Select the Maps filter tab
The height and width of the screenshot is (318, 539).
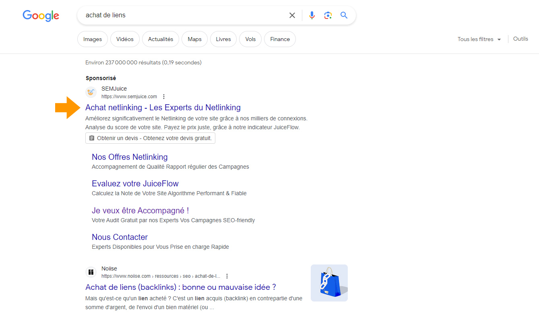(x=194, y=39)
